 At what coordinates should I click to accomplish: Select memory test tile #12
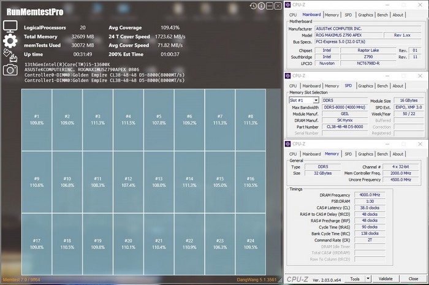(x=128, y=181)
